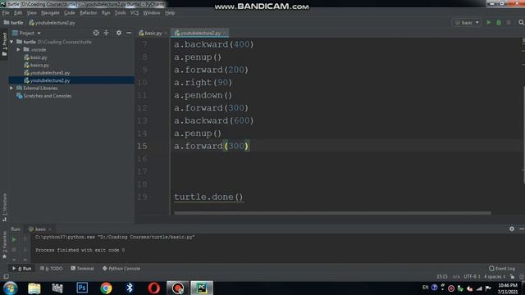Open the Tools menu

click(121, 13)
